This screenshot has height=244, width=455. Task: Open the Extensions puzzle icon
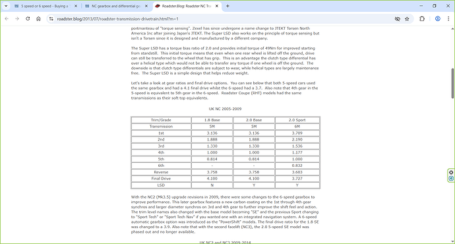click(422, 19)
